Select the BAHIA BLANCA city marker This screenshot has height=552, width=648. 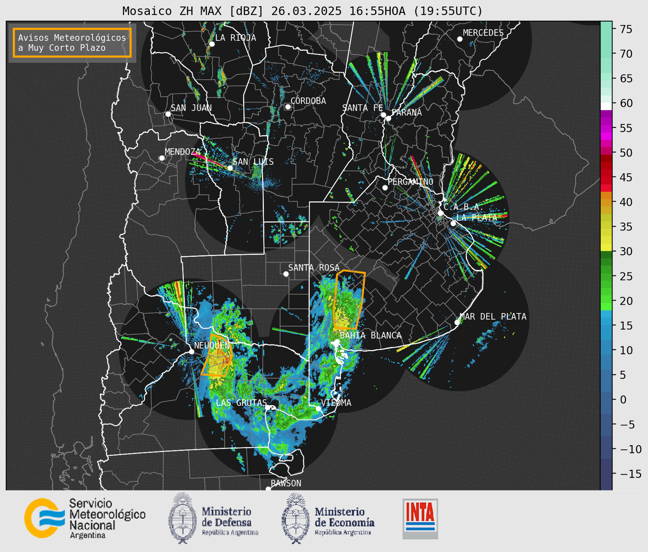337,342
